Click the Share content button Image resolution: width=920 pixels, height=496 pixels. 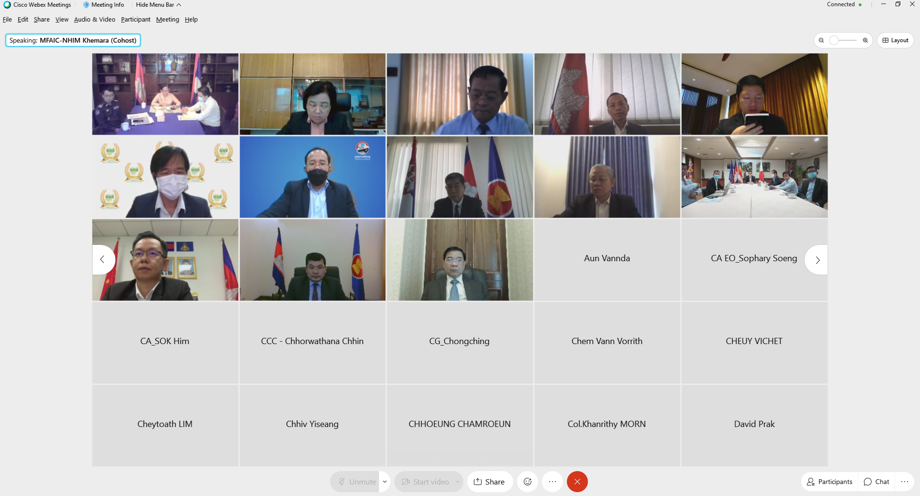click(490, 482)
